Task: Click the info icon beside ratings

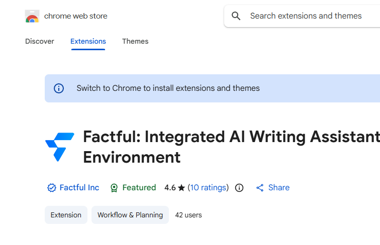Action: click(239, 188)
